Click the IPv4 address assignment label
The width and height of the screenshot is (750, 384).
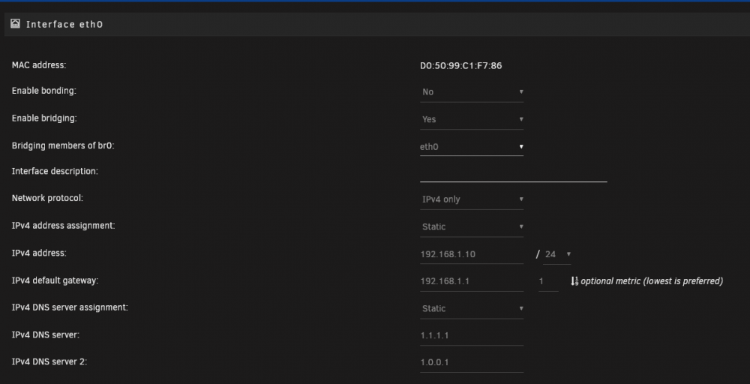coord(63,225)
